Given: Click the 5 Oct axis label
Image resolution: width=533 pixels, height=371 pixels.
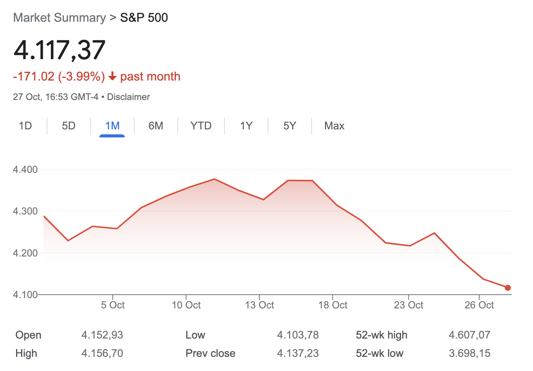Looking at the screenshot, I should [113, 305].
